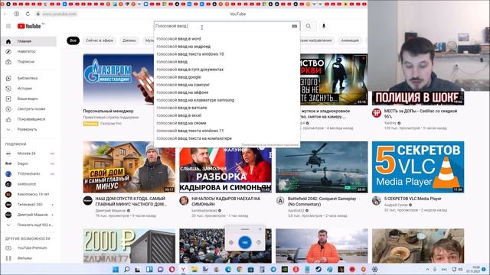This screenshot has height=275, width=490.
Task: Open Дмитрий Машков subscription in the sidebar
Action: click(x=28, y=215)
